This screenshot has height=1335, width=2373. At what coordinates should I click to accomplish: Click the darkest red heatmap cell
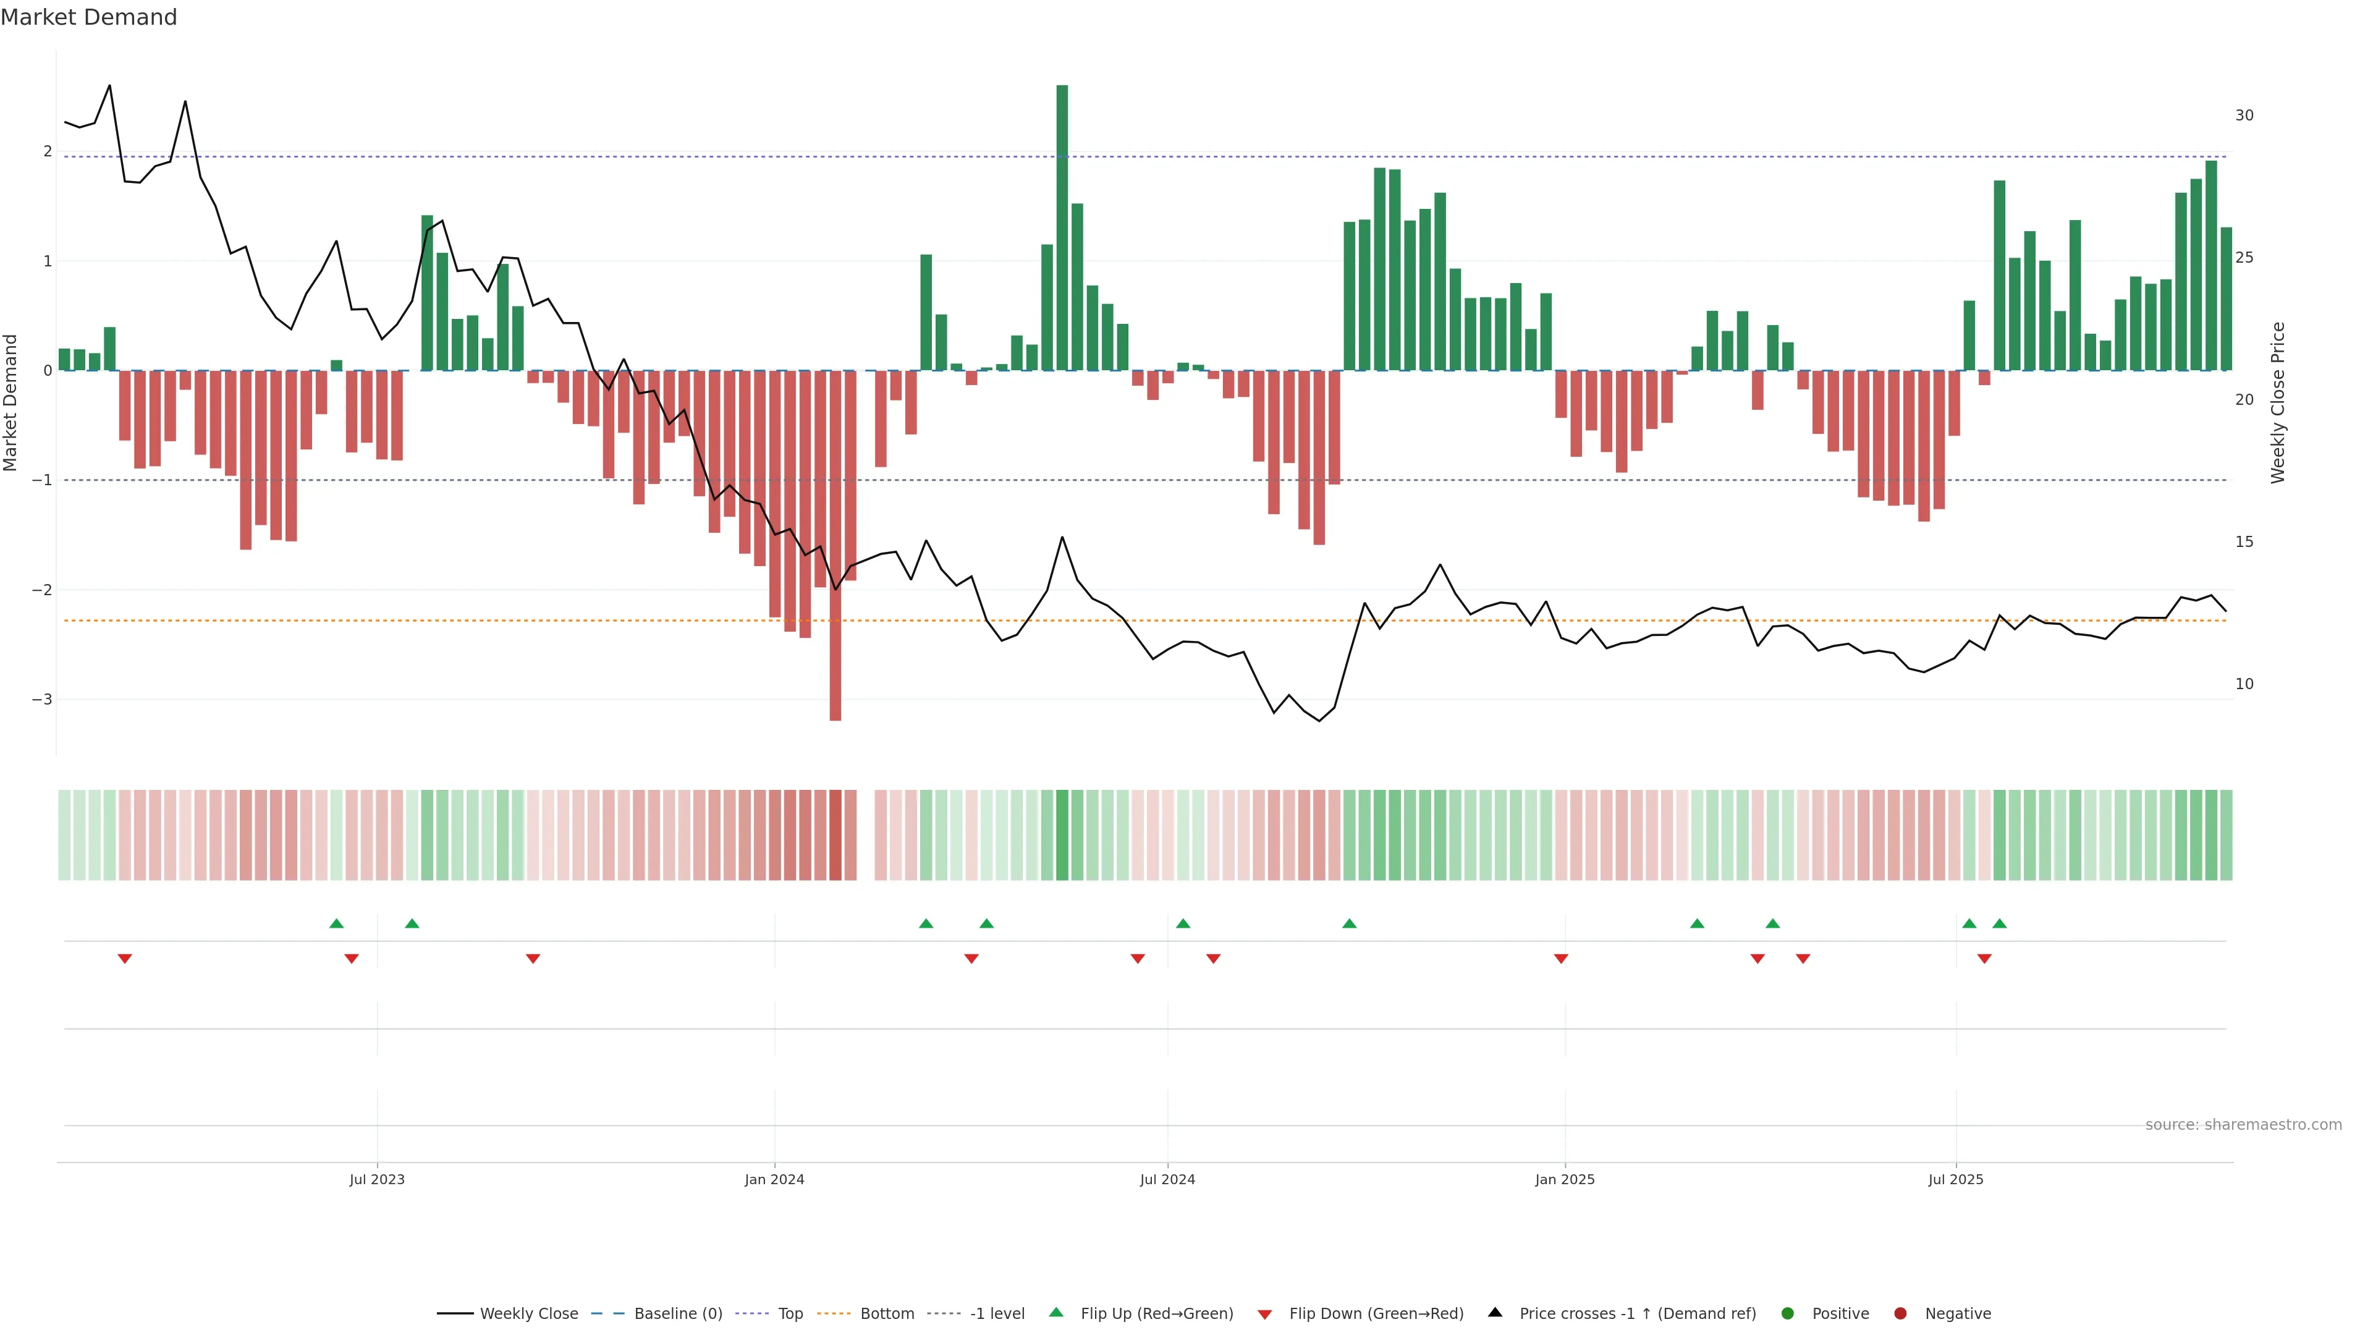835,835
